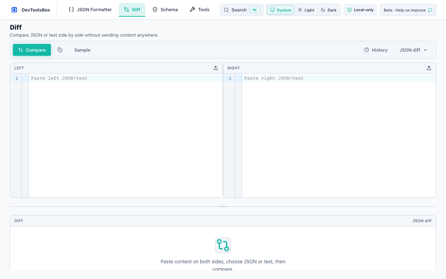Viewport: 446px width, 279px height.
Task: Open the JSON Formatter tab
Action: tap(90, 10)
